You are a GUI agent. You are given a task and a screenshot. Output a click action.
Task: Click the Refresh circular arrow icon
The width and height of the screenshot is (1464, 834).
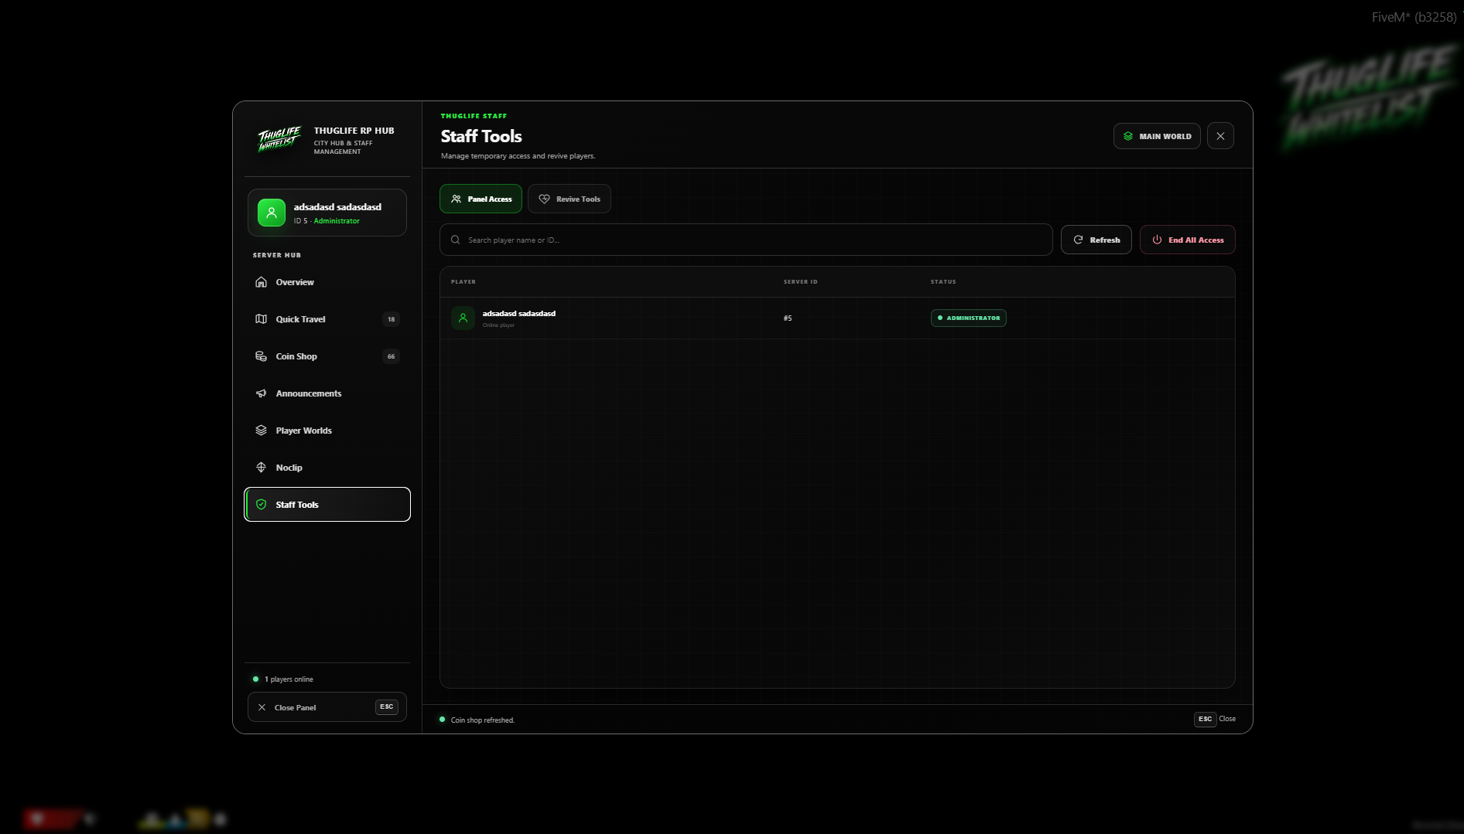coord(1078,240)
